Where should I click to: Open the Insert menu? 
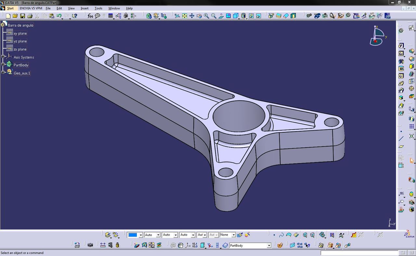84,8
